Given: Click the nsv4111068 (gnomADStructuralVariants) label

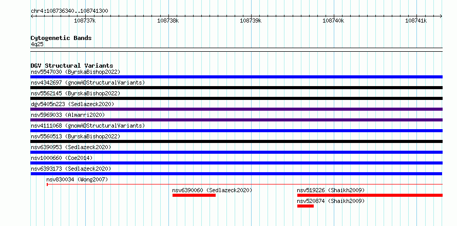Looking at the screenshot, I should (88, 126).
